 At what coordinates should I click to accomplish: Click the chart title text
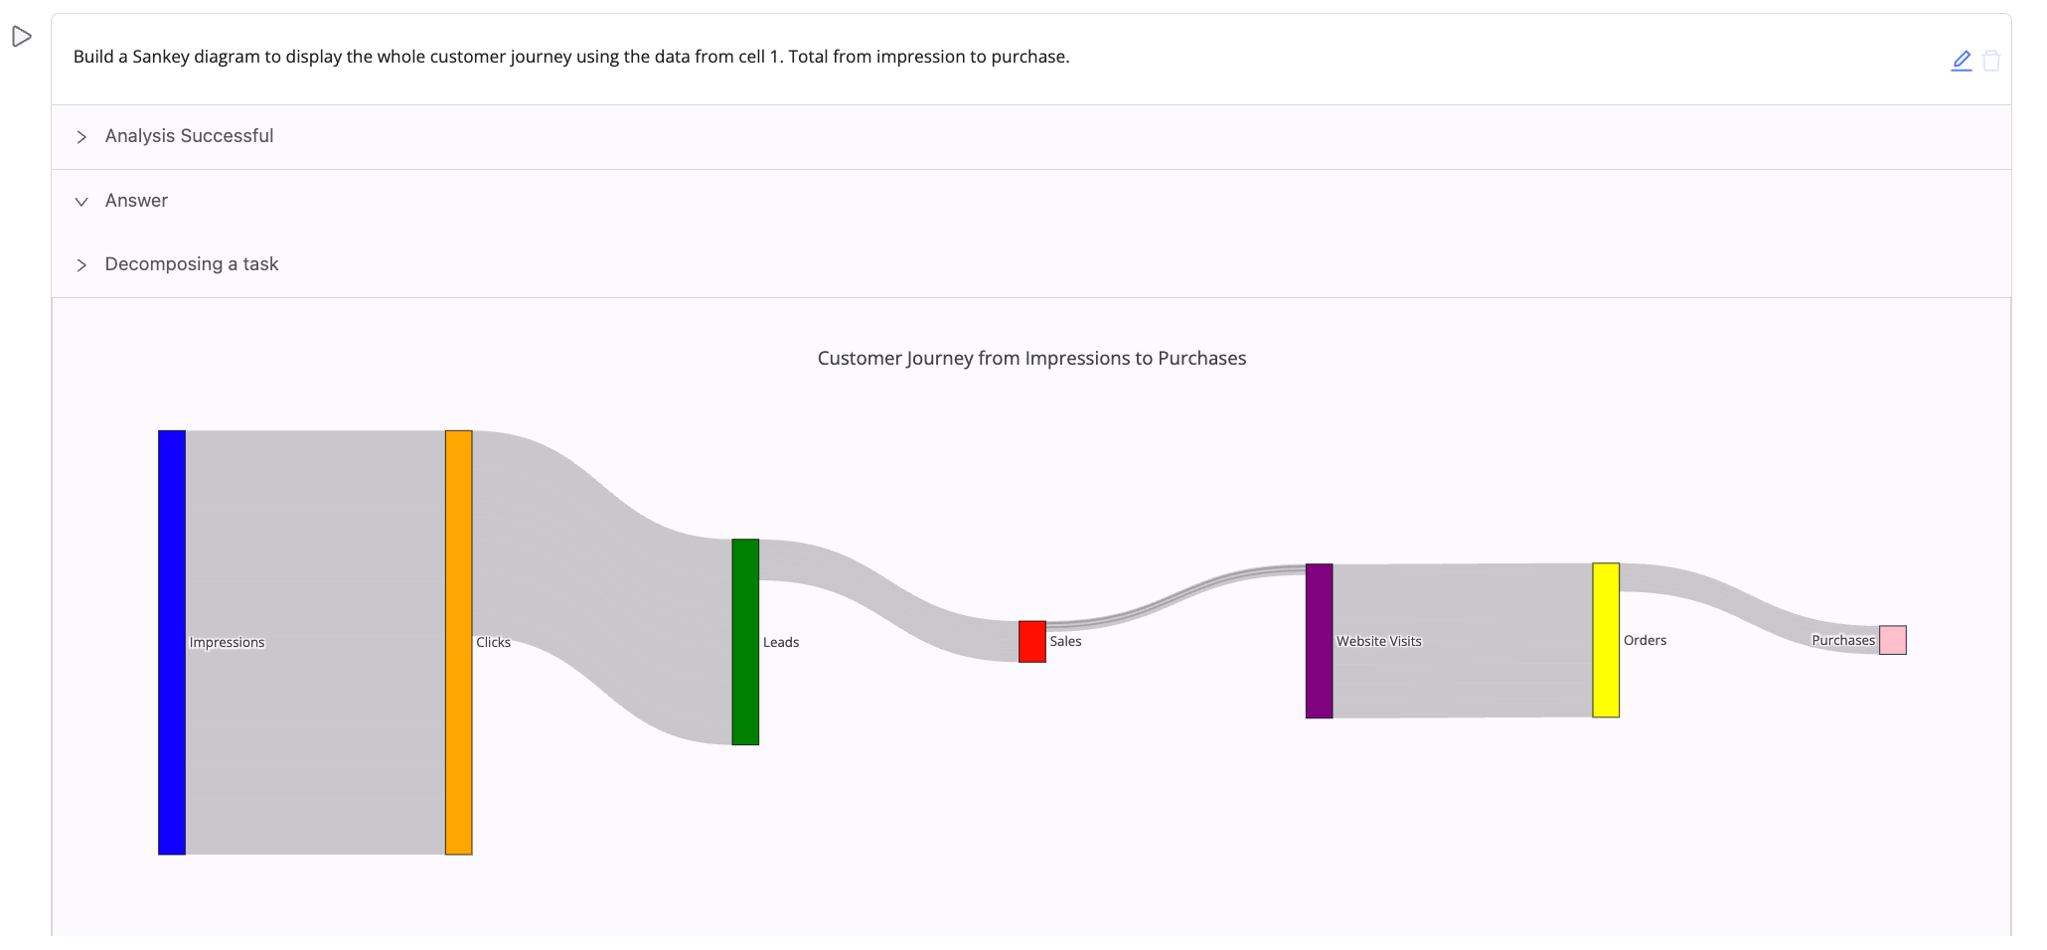click(1031, 359)
